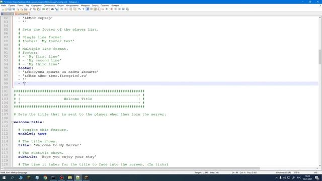Show hidden system tray icons
Viewport: 322px width, 181px height.
(276, 177)
